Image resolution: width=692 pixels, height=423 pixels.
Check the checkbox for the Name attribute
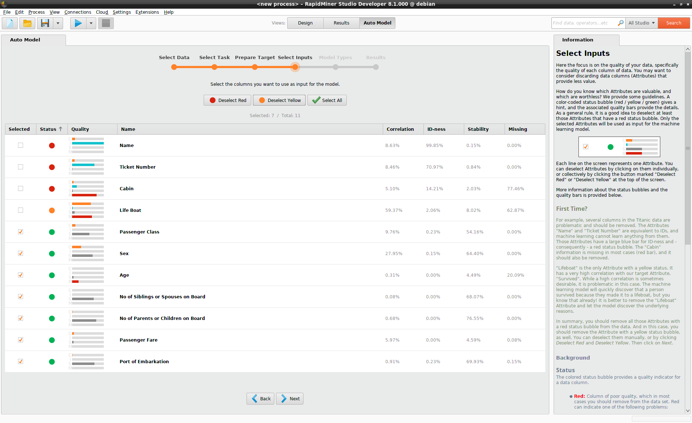tap(21, 145)
